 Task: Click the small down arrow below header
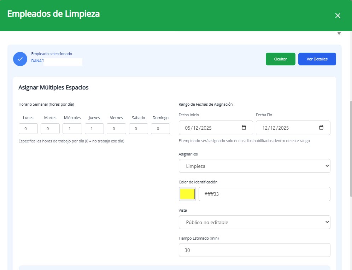339,34
